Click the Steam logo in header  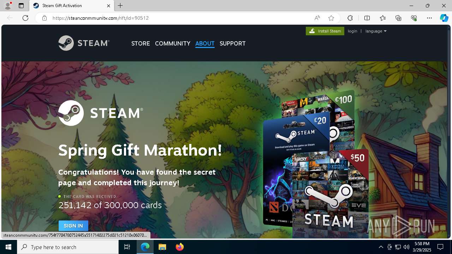[84, 43]
